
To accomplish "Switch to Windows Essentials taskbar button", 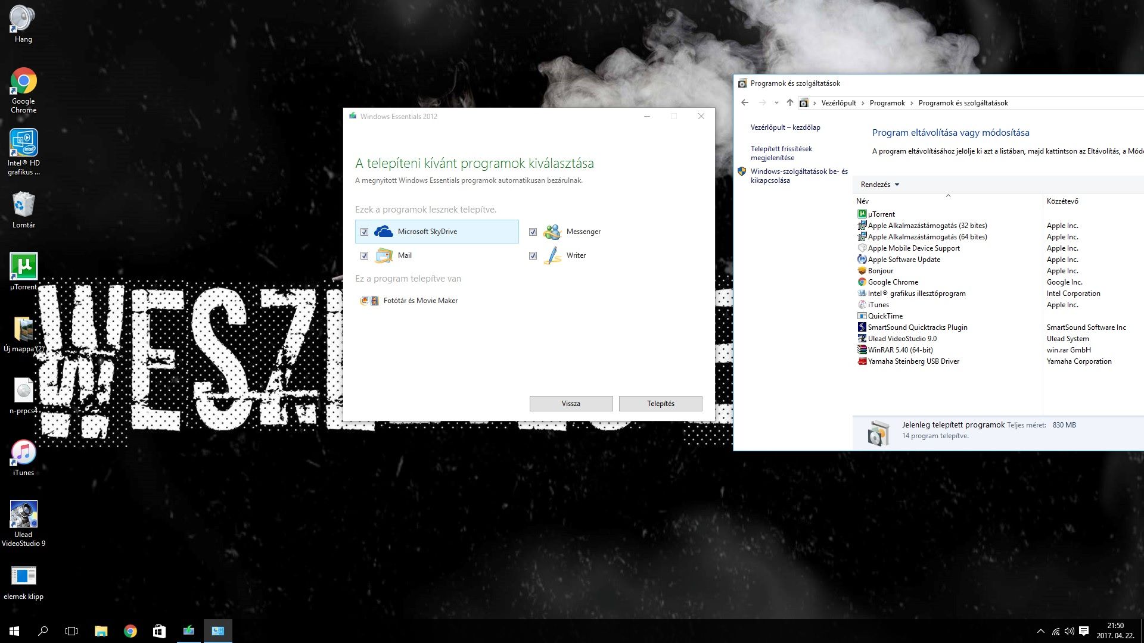I will (x=188, y=631).
